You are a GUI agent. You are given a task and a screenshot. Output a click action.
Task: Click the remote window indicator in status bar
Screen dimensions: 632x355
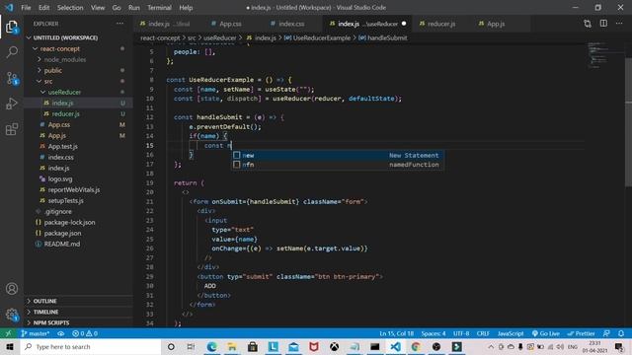pos(9,333)
